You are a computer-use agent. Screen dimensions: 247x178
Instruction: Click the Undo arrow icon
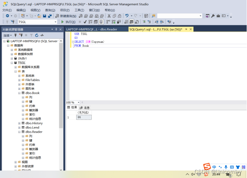tap(127, 16)
